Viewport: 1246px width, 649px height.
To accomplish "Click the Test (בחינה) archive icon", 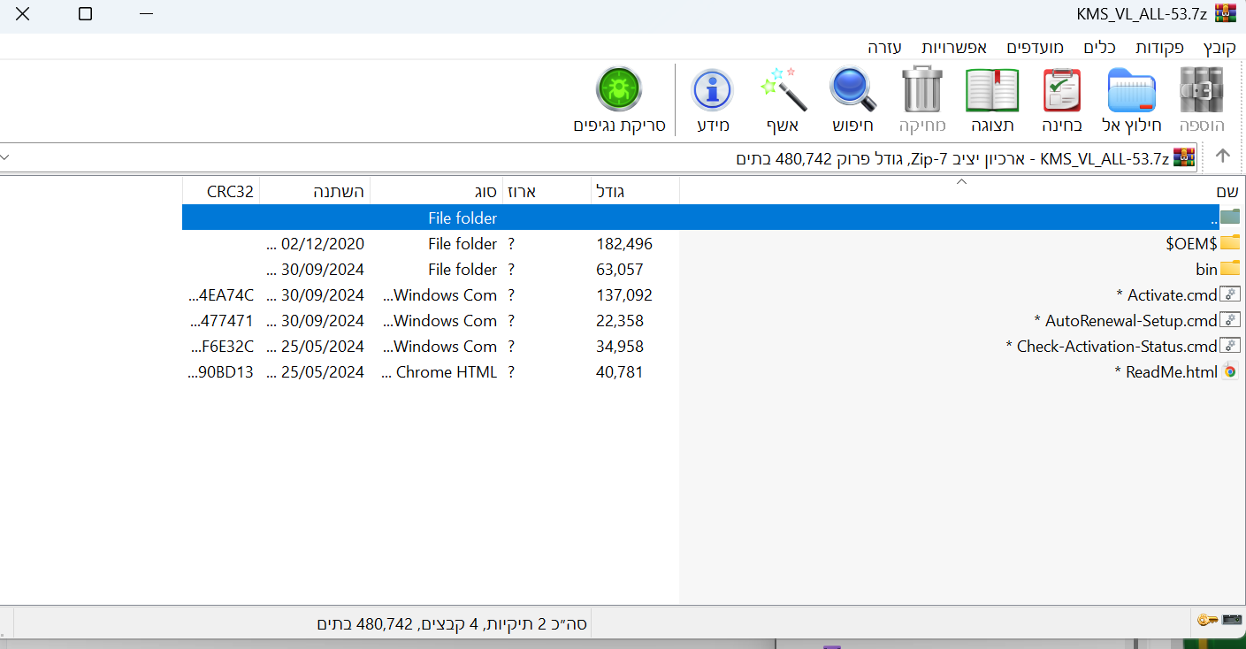I will pos(1061,89).
